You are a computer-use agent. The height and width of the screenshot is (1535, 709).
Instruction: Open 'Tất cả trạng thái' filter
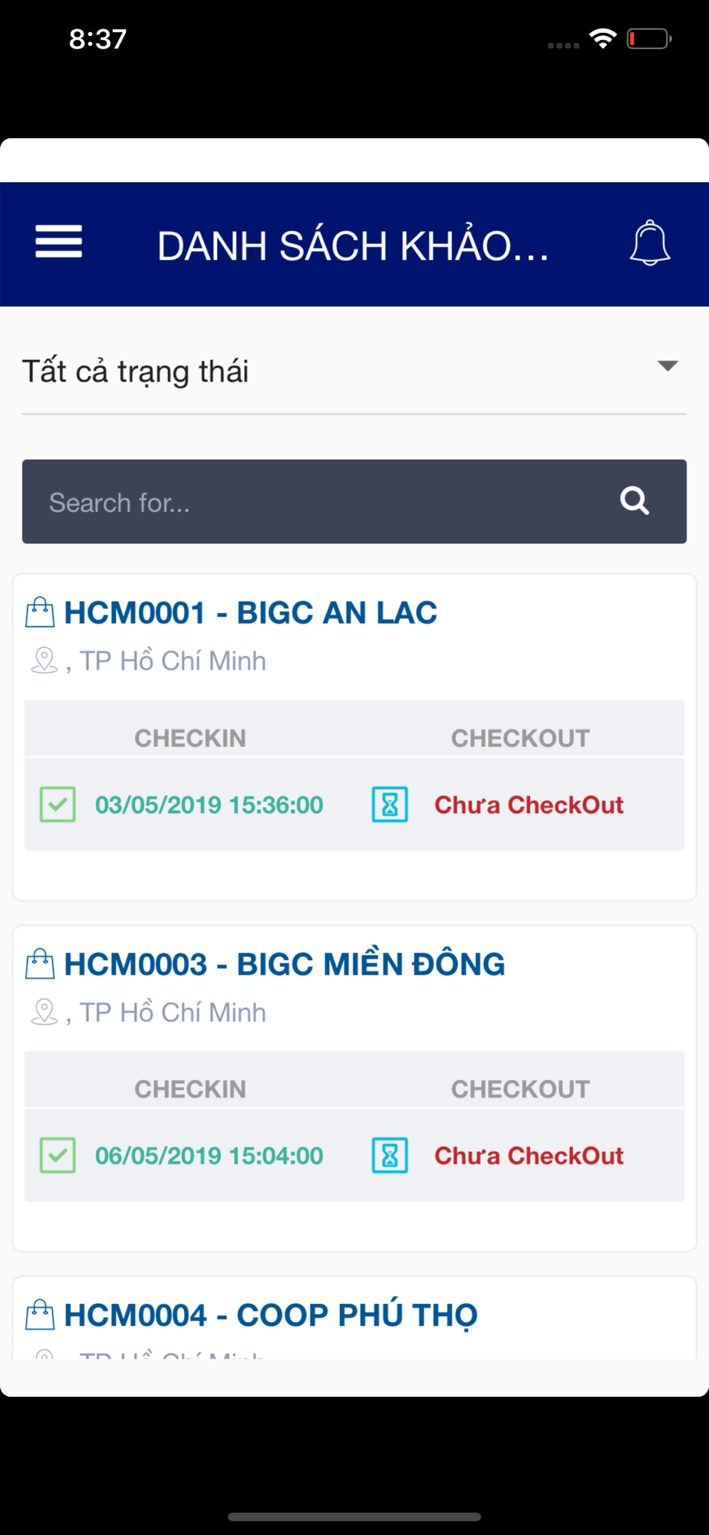point(354,372)
